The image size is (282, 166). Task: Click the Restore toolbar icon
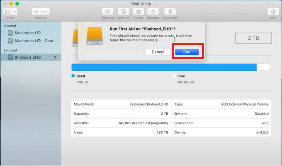pos(153,12)
